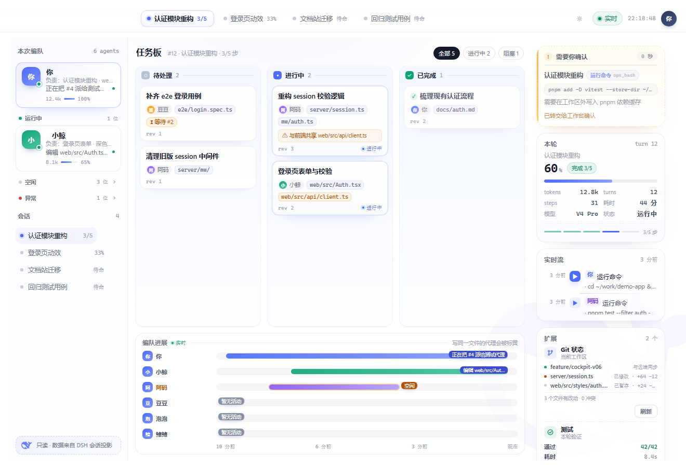Expand the 空闲 agents group

[x=68, y=182]
